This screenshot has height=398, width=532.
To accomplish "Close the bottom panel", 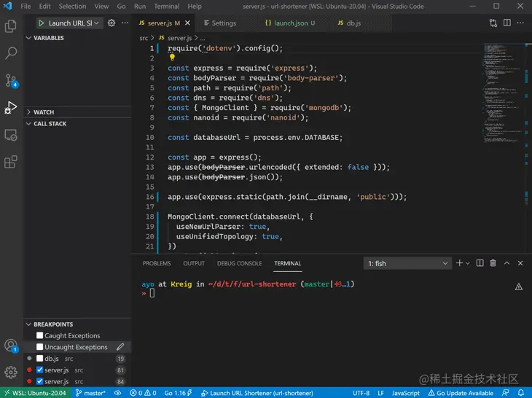I will (x=520, y=263).
